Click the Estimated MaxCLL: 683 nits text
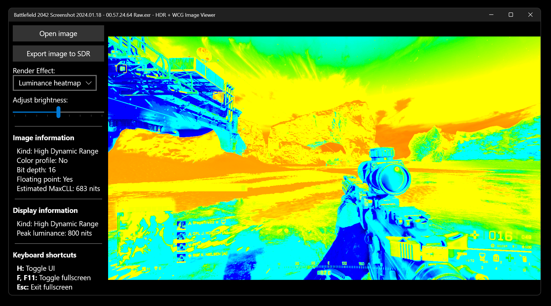551x306 pixels. pyautogui.click(x=58, y=188)
